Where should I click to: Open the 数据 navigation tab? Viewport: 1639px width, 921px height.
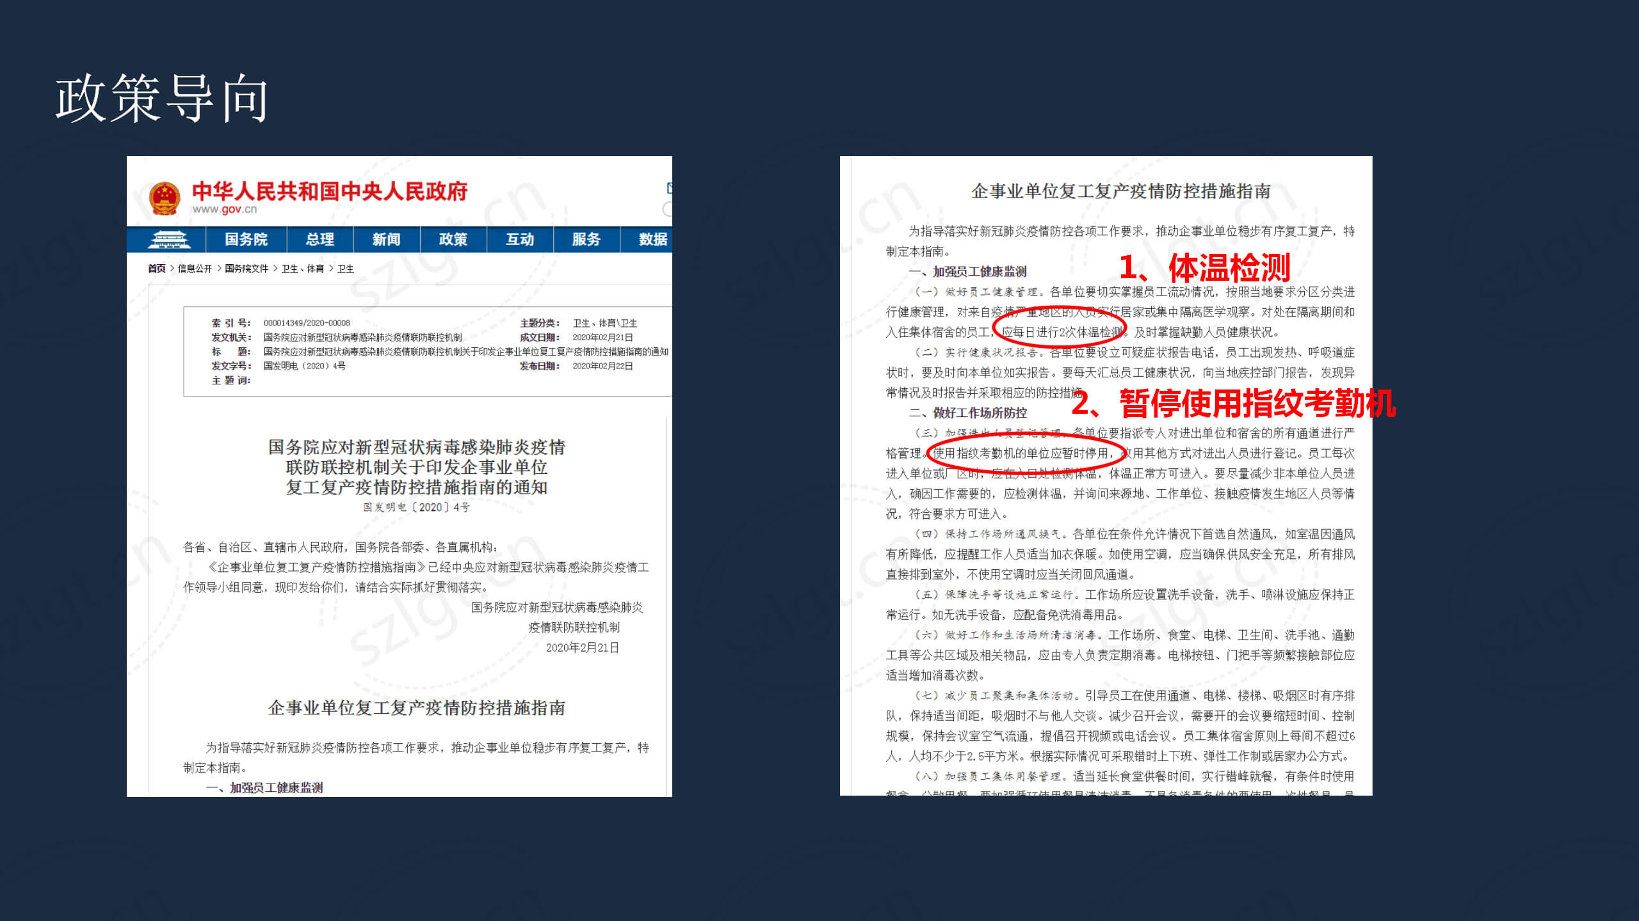pos(652,239)
